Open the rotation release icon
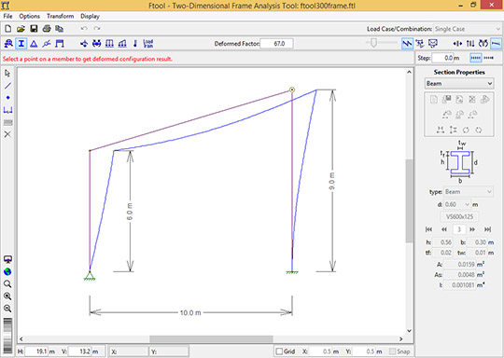 tap(47, 43)
